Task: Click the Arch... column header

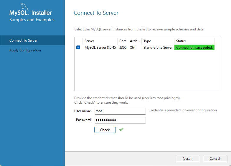Action: tap(135, 41)
